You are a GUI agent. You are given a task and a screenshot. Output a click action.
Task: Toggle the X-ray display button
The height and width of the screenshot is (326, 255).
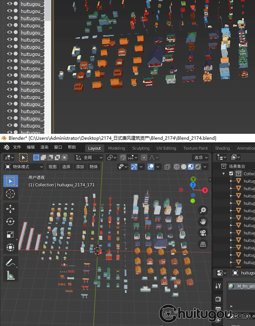[167, 167]
